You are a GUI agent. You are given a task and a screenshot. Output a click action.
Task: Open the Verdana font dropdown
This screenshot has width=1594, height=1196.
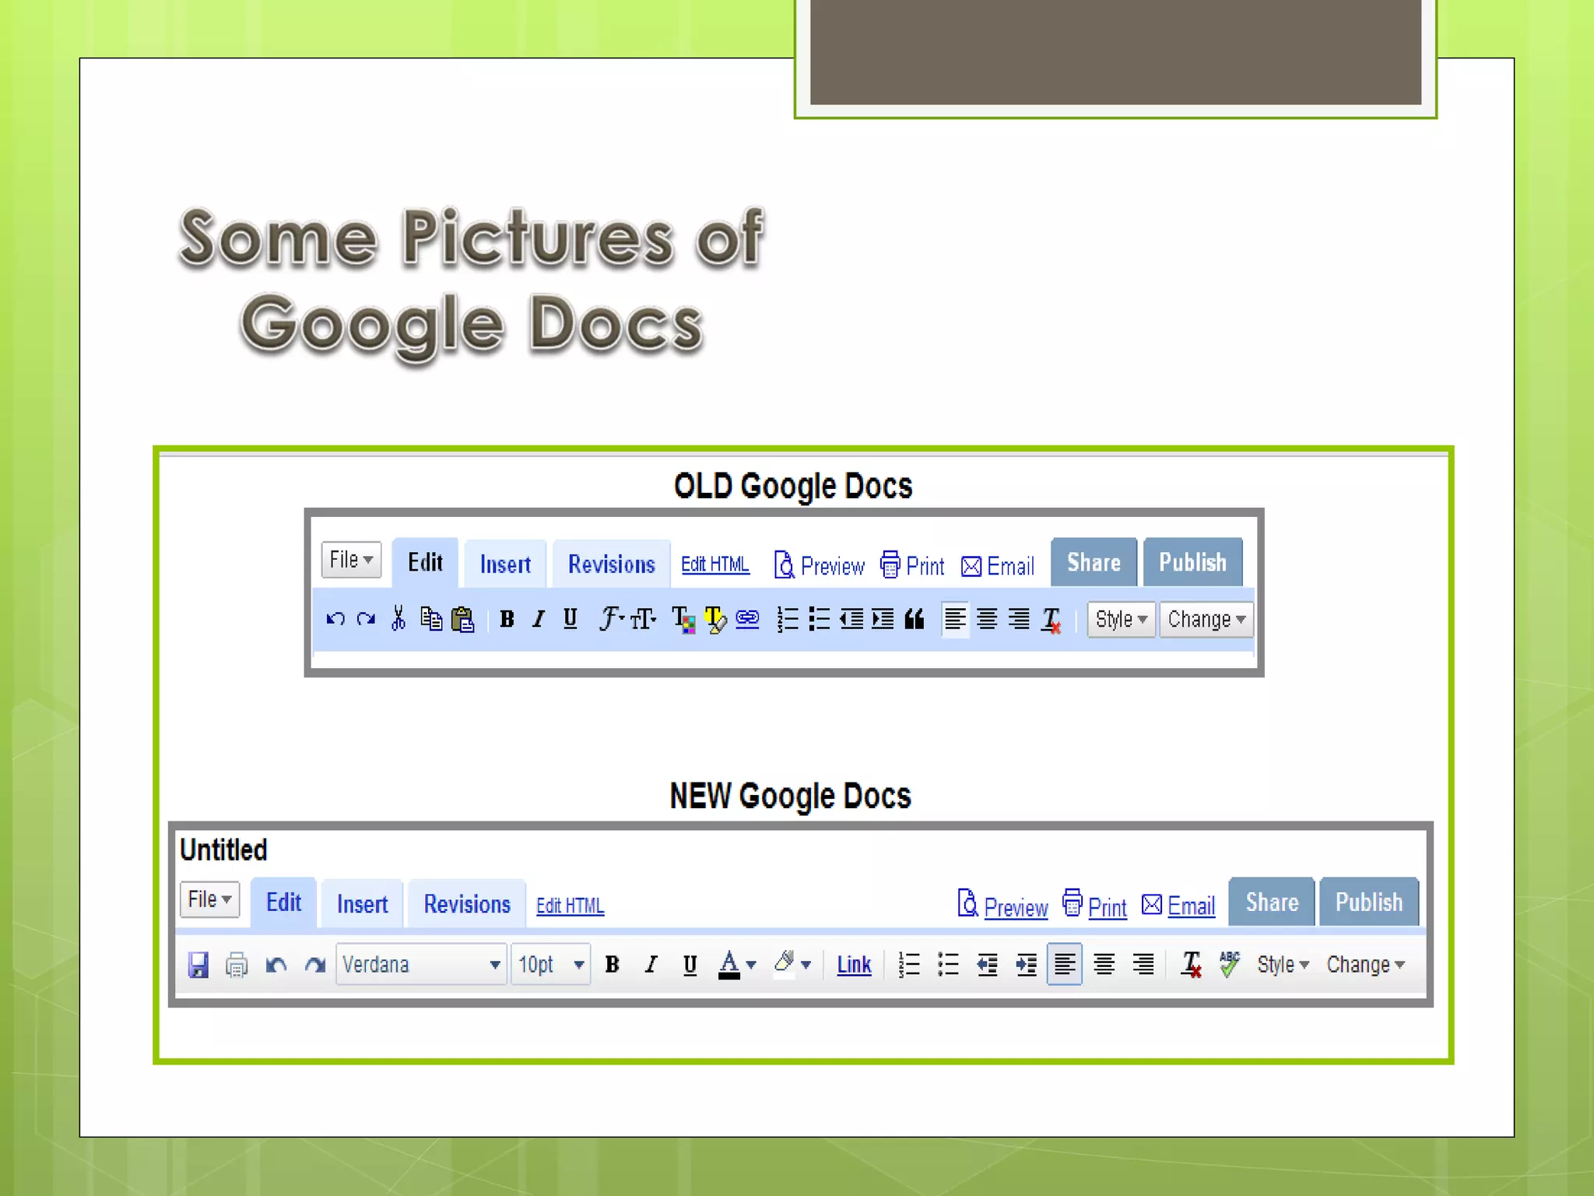[421, 965]
